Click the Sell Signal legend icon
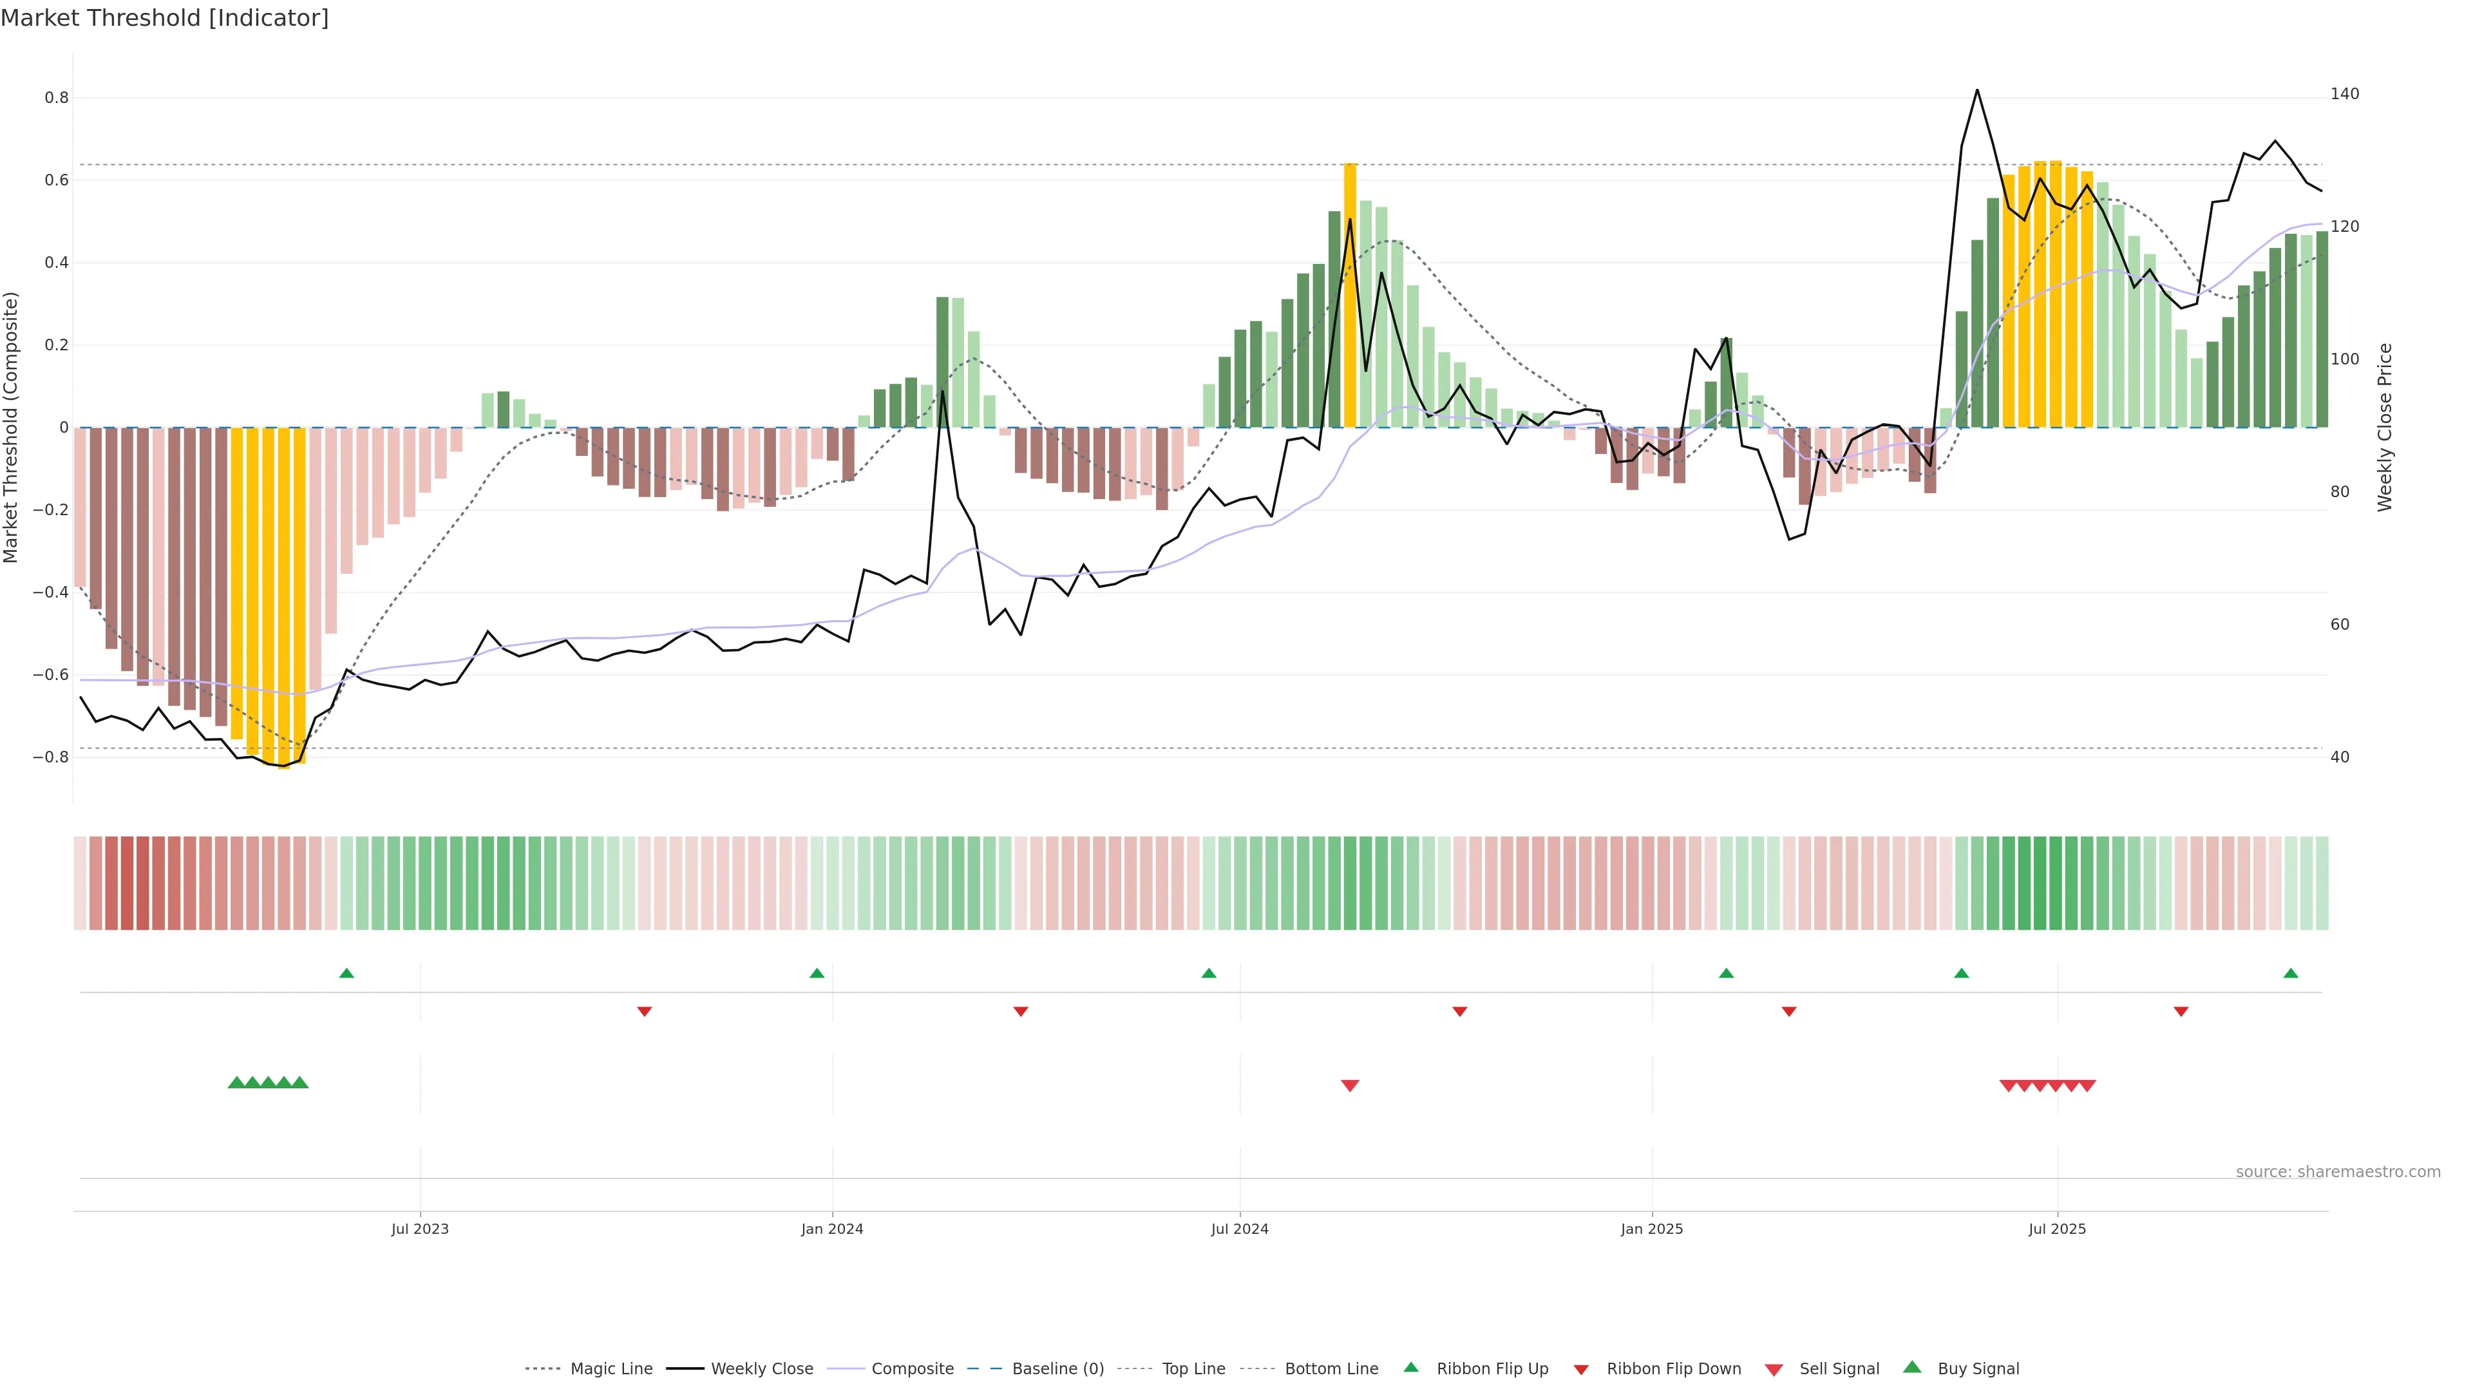2473x1391 pixels. click(1774, 1370)
